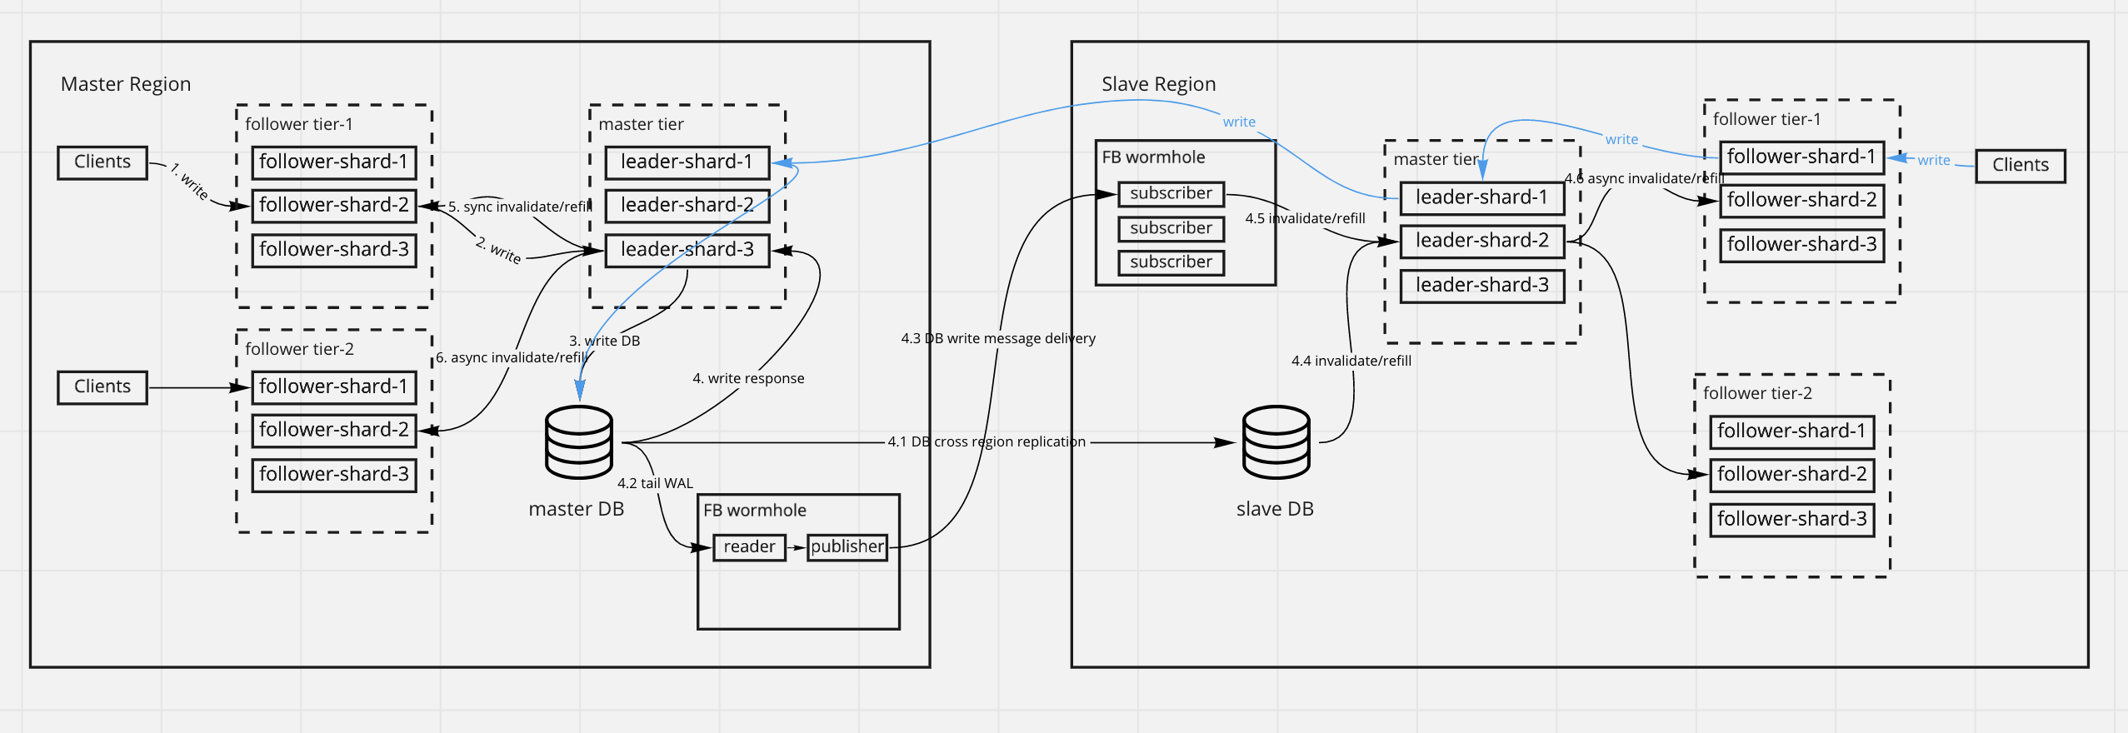Select follower-shard-3 in Master Region follower tier-2
This screenshot has height=733, width=2128.
(x=333, y=475)
